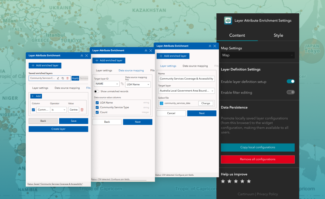Viewport: 325px width, 199px height.
Task: Click the Copy local configurations button
Action: tap(258, 147)
